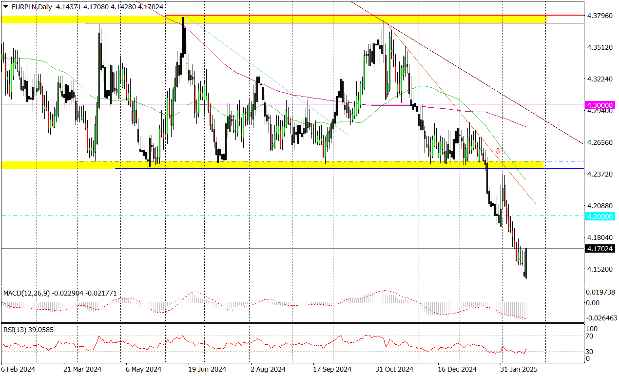Select the magenta 4.30000 price level label

click(x=600, y=105)
